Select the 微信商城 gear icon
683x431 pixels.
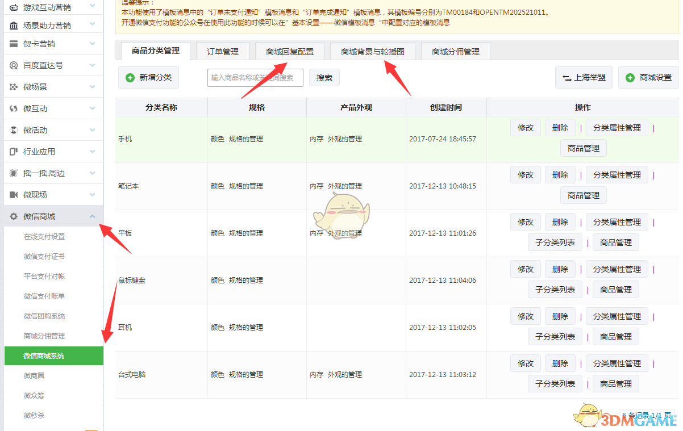click(13, 216)
